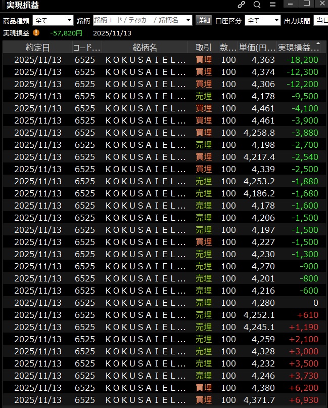Screen dimensions: 328x408
Task: Sort by 約定日 column header
Action: (x=38, y=48)
